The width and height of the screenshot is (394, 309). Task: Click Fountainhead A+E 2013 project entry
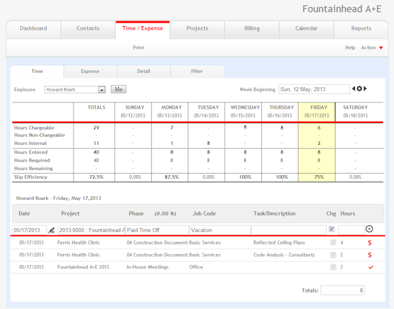83,267
